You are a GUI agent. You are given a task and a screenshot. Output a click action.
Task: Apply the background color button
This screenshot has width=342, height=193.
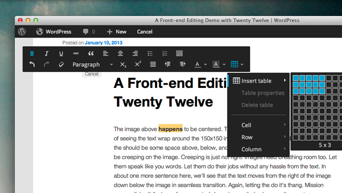coord(216,64)
